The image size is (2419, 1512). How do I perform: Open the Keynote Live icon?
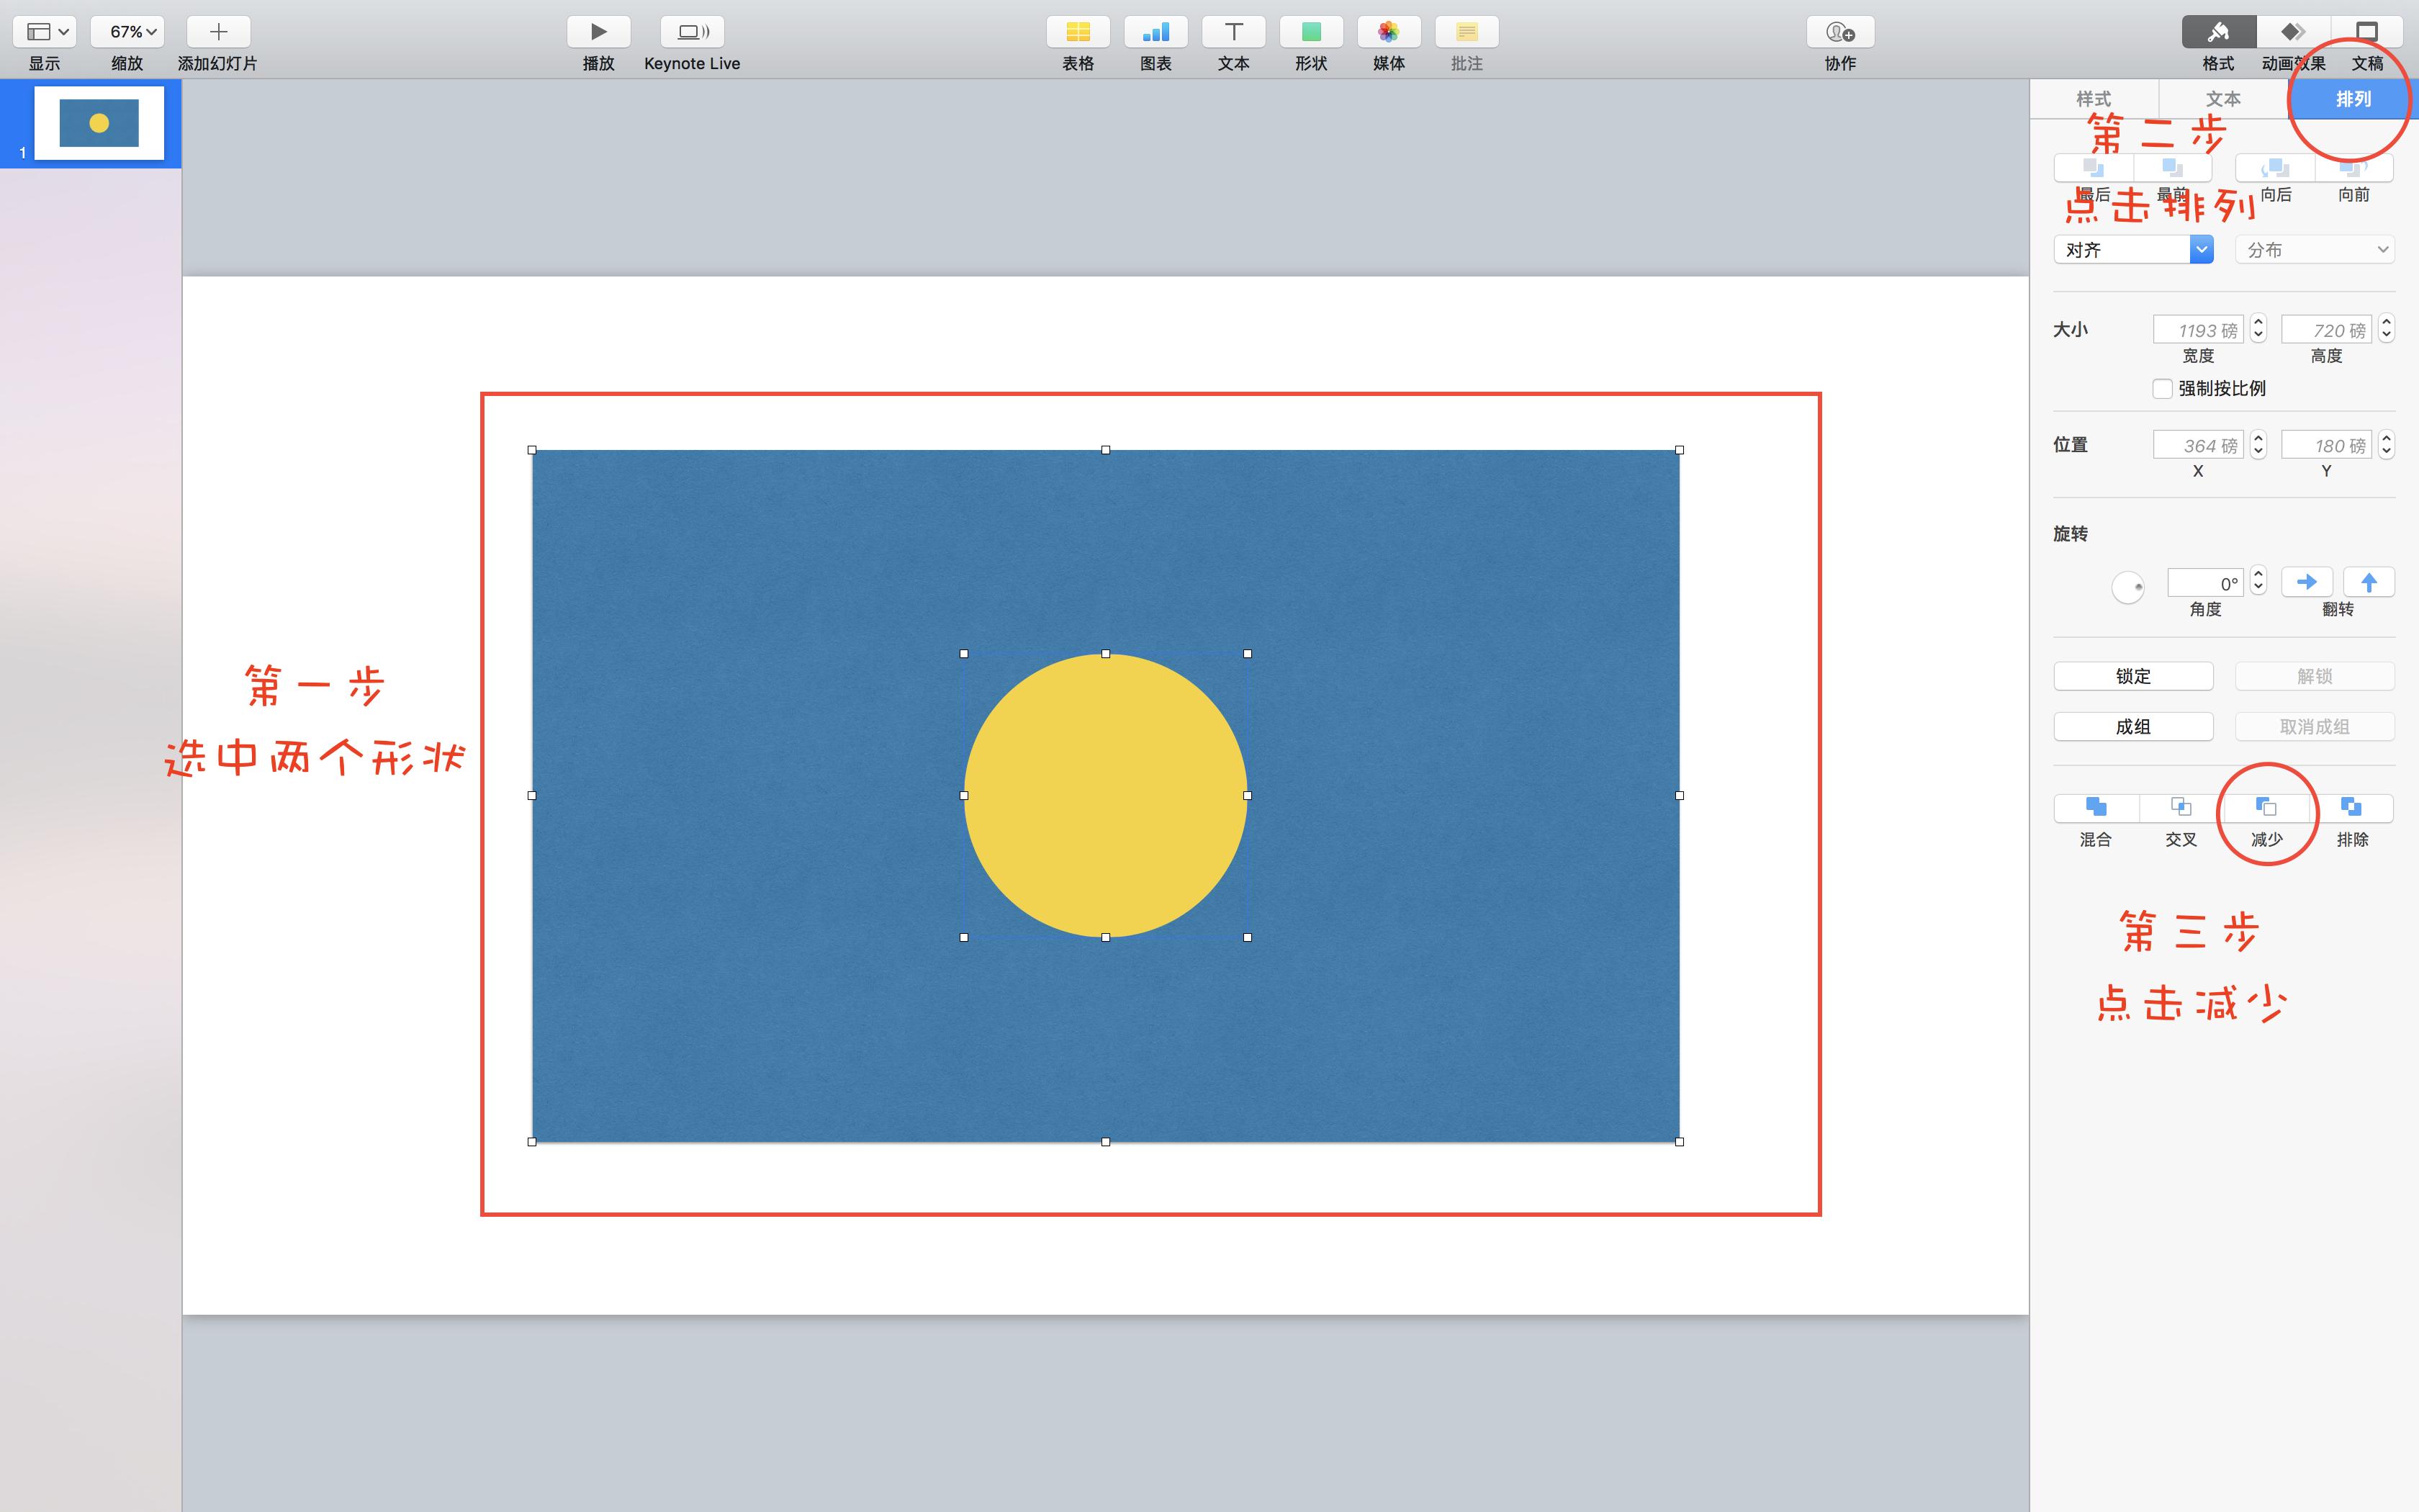tap(692, 32)
